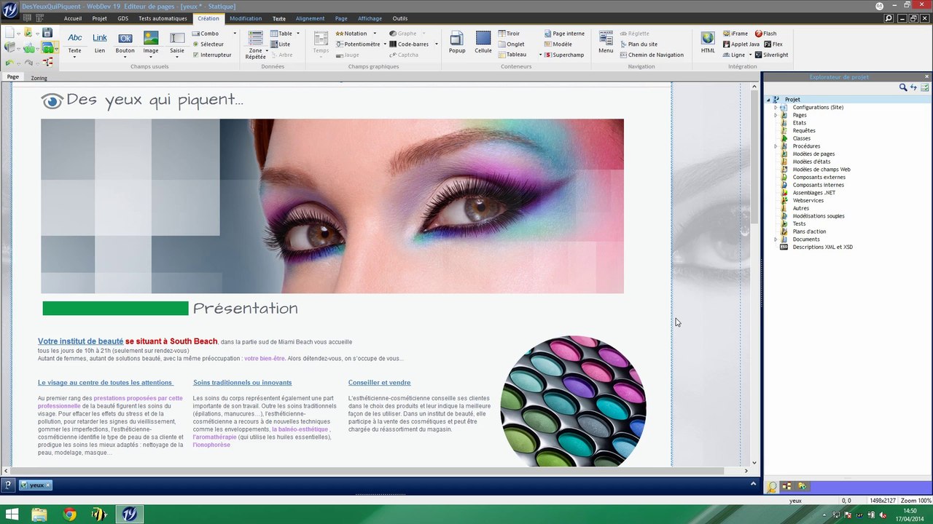Open File Explorer from the taskbar
The width and height of the screenshot is (933, 524).
pyautogui.click(x=39, y=515)
